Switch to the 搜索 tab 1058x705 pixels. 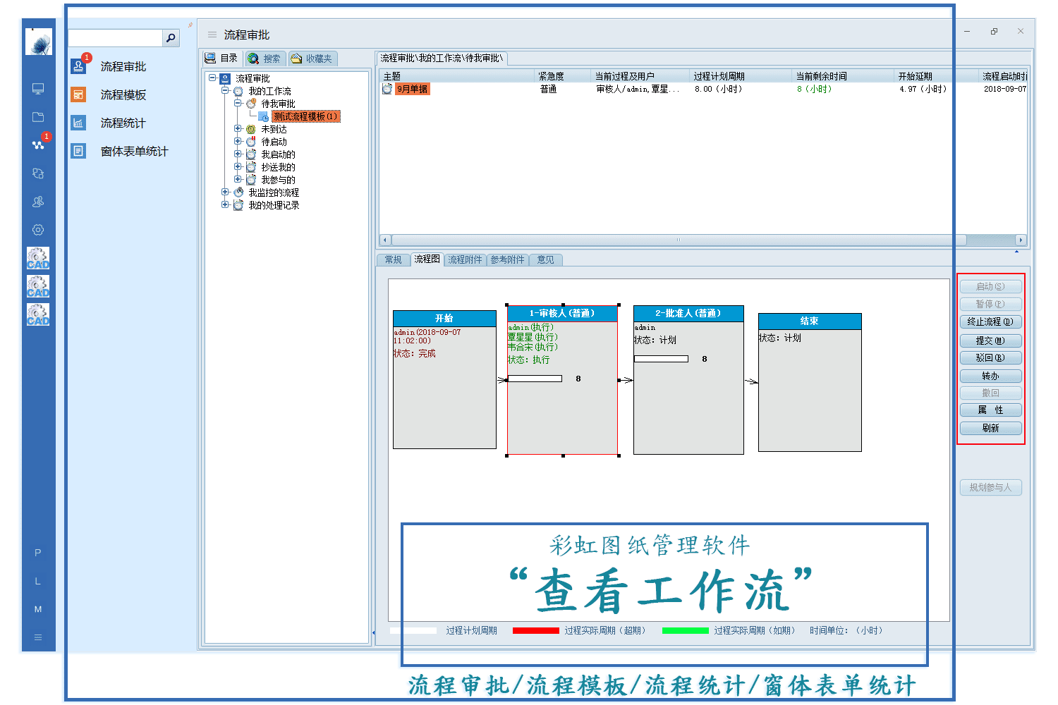(x=264, y=59)
